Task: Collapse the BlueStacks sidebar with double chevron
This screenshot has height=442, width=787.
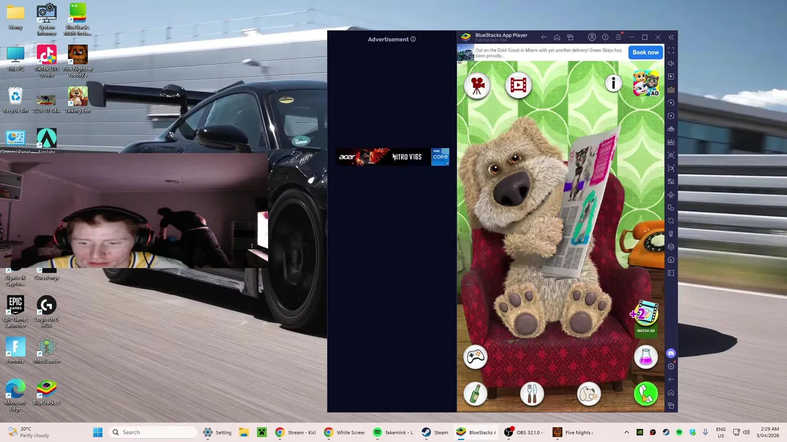Action: pyautogui.click(x=671, y=37)
